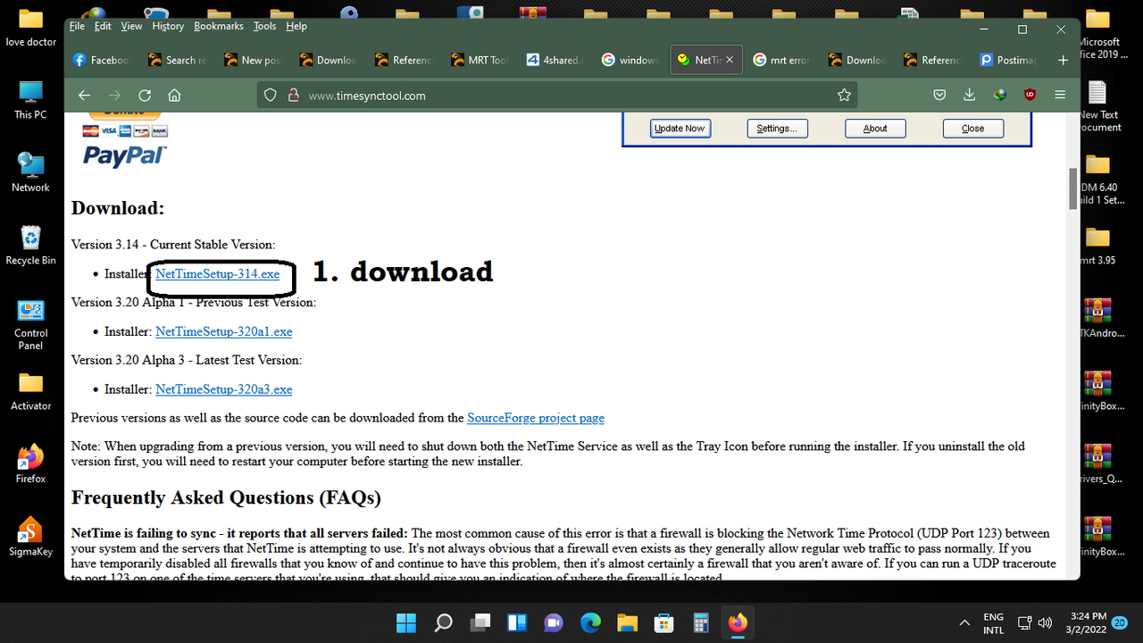The height and width of the screenshot is (643, 1143).
Task: Open the Windows Start menu
Action: click(405, 622)
